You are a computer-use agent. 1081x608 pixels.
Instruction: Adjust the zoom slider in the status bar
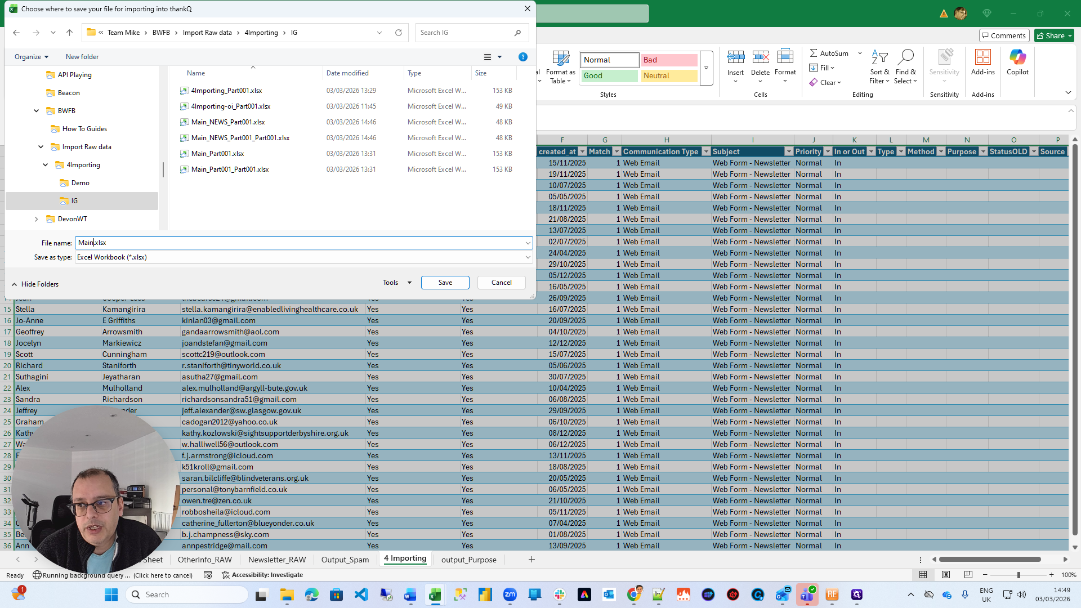click(1017, 575)
